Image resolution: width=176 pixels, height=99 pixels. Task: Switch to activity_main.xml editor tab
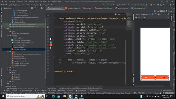(123, 8)
